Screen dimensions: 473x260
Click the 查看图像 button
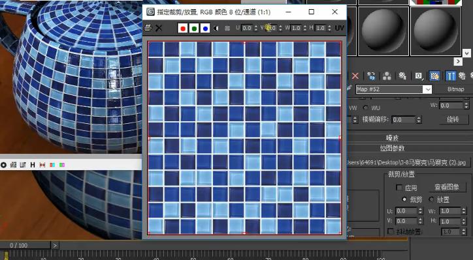click(x=447, y=187)
